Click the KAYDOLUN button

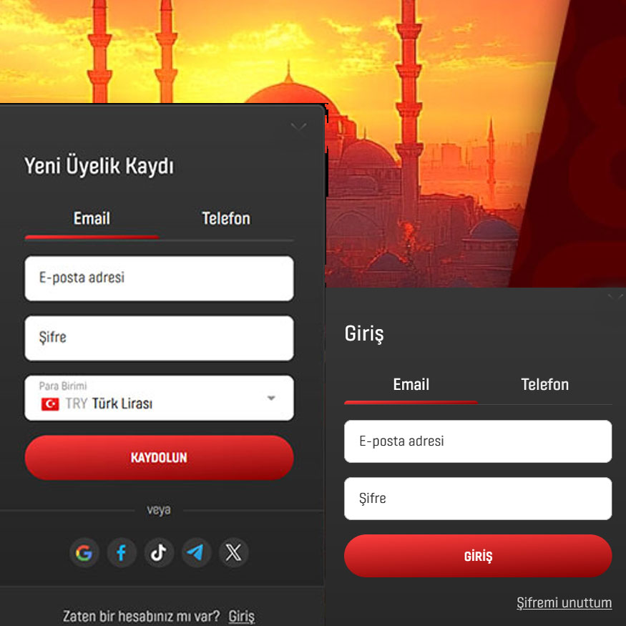tap(160, 458)
